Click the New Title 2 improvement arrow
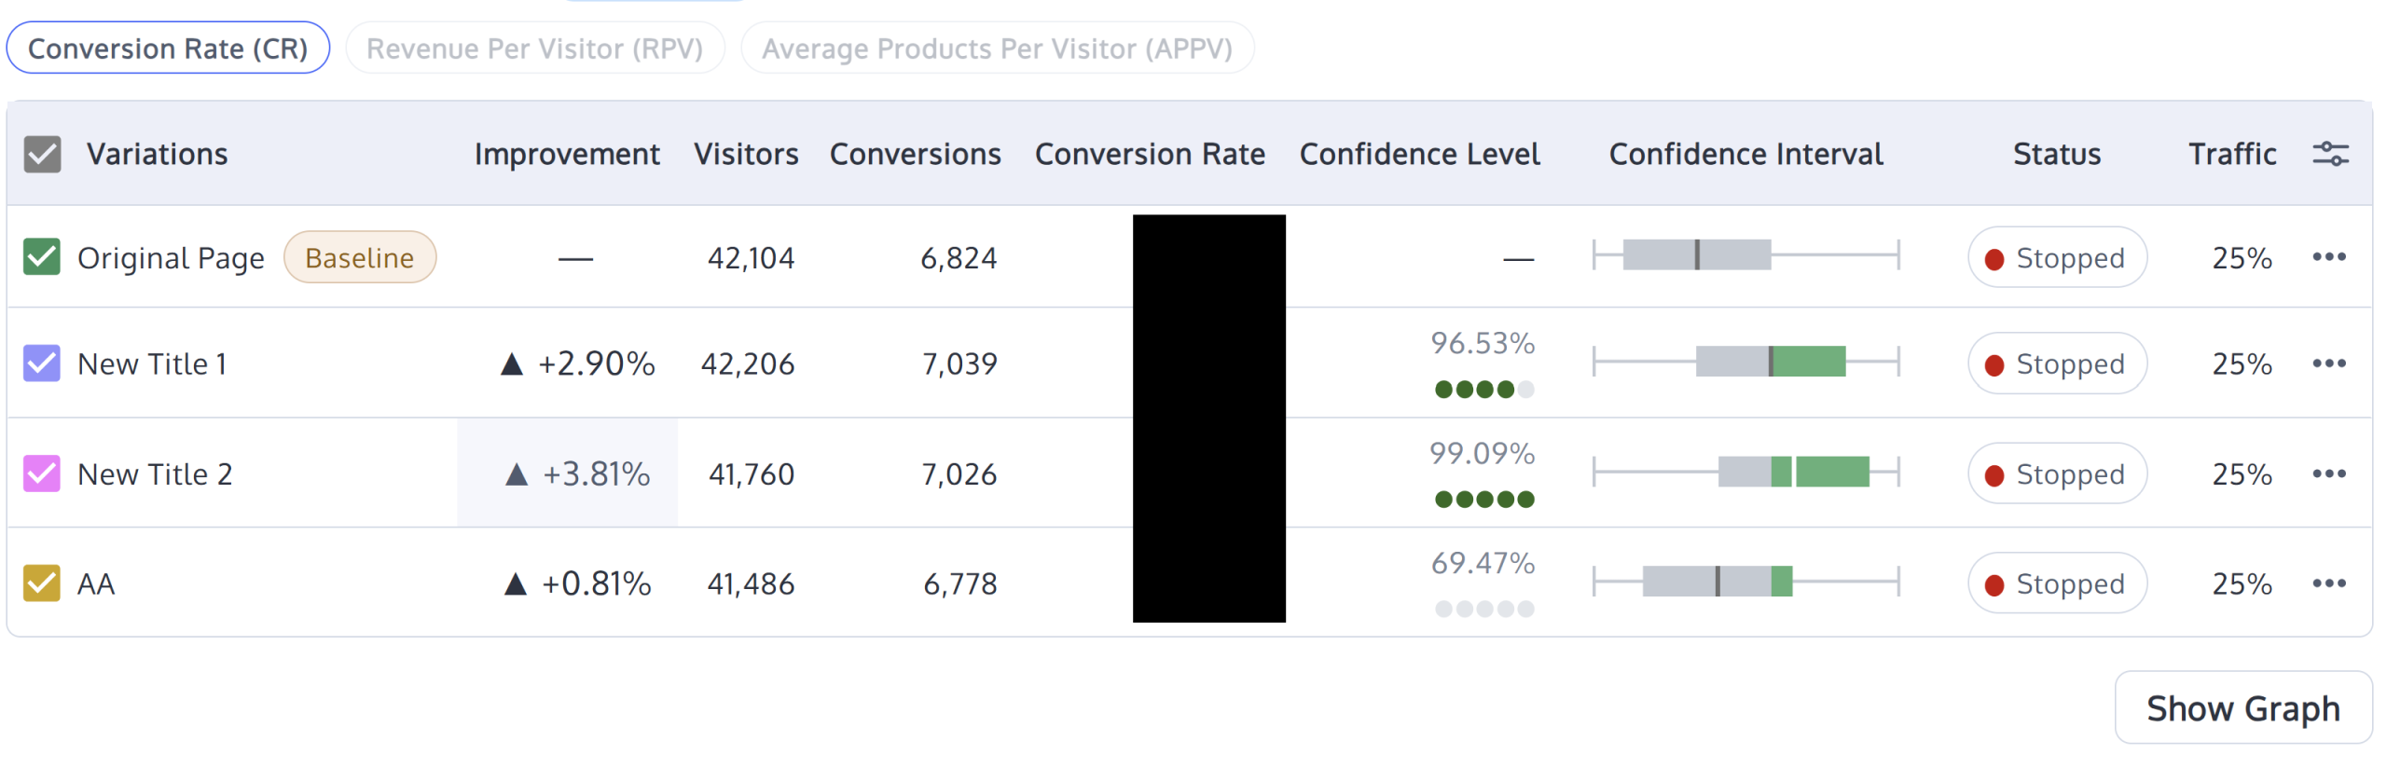The image size is (2387, 768). click(x=517, y=474)
